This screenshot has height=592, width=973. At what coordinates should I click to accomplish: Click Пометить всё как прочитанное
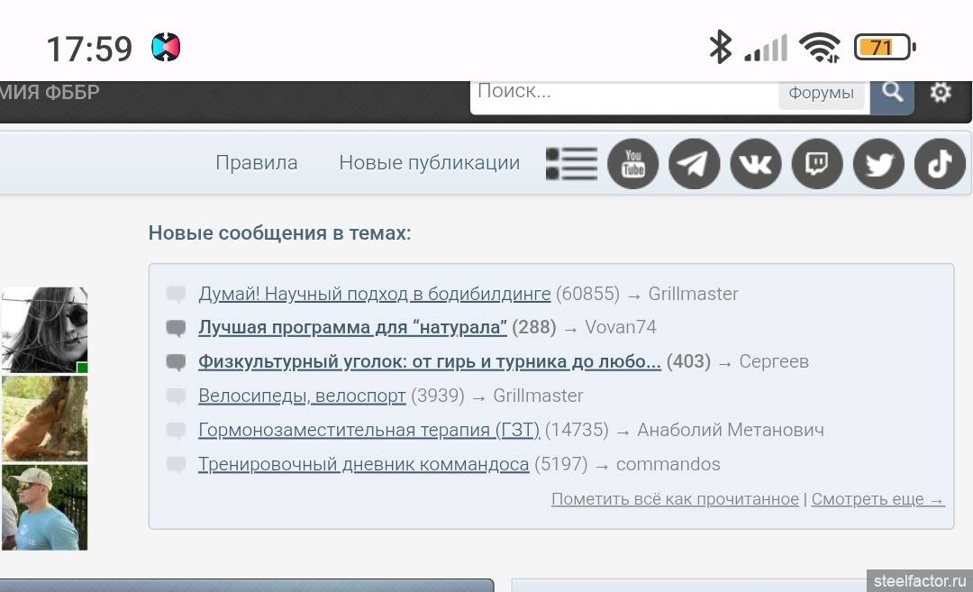click(x=675, y=499)
